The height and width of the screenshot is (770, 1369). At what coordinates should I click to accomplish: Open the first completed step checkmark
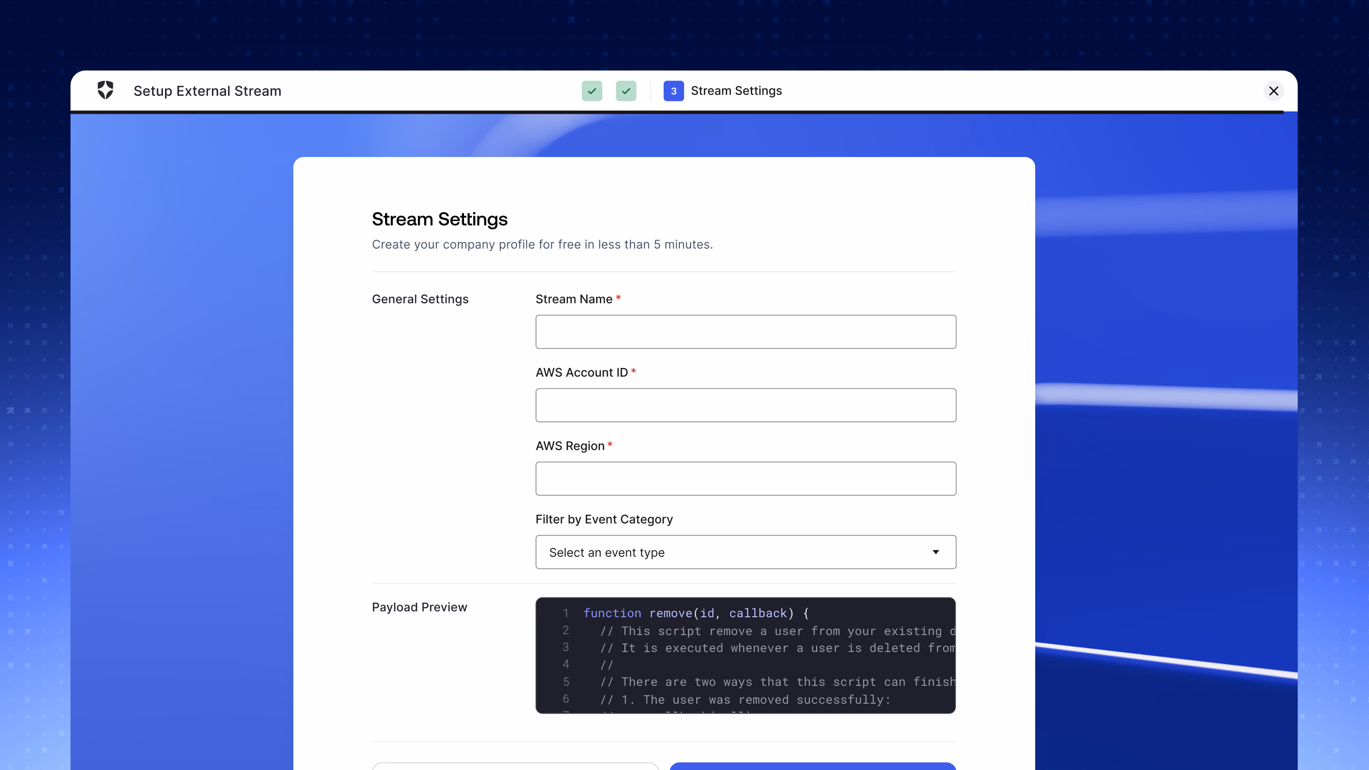point(591,91)
